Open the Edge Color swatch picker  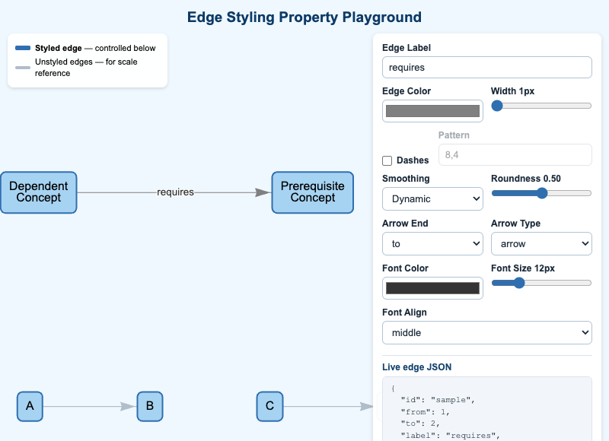(432, 111)
